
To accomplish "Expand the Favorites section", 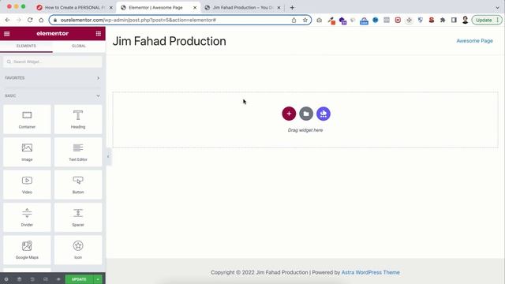I will point(53,78).
